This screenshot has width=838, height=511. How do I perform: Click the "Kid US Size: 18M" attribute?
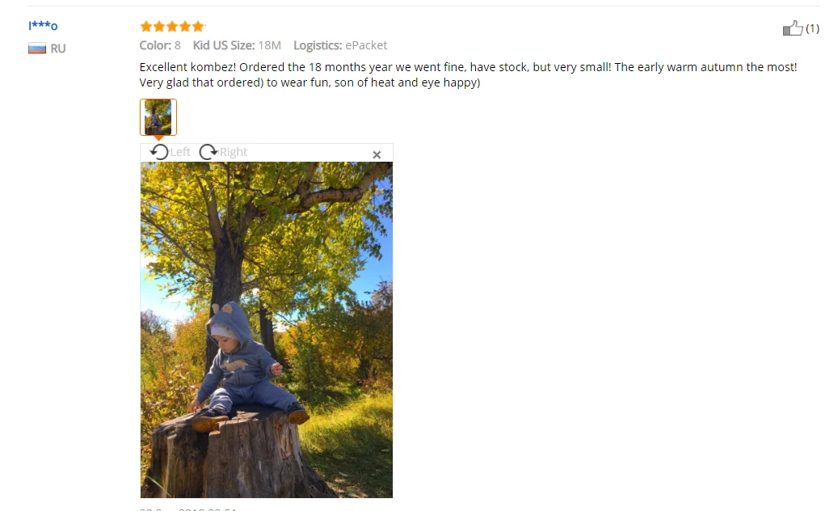point(237,45)
